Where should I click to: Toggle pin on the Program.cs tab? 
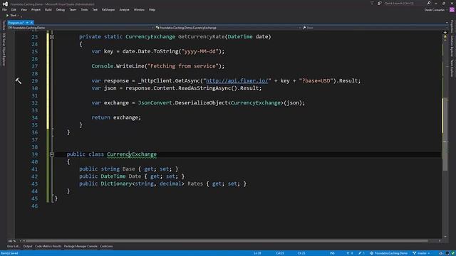(27, 23)
